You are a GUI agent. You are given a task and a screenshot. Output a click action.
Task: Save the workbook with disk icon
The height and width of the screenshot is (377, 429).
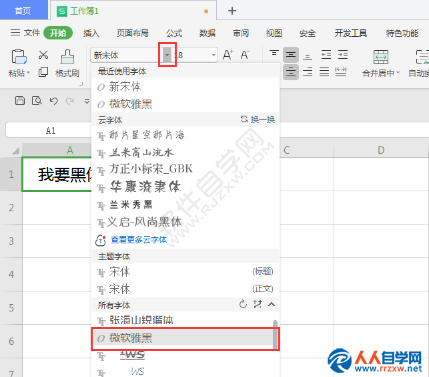(x=20, y=101)
